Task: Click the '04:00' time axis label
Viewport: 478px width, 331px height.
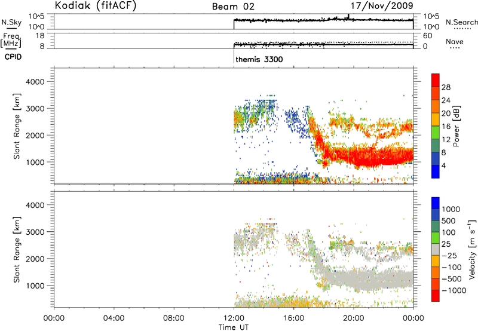Action: (x=114, y=318)
